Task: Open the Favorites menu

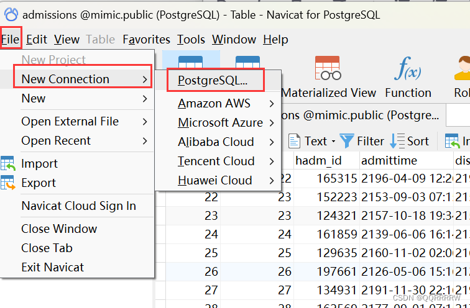Action: coord(146,39)
